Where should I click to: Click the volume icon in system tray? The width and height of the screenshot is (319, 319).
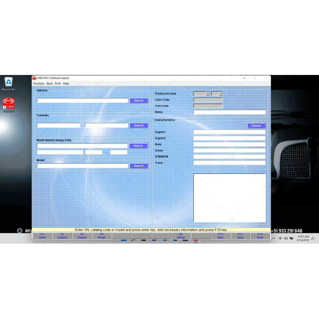286,238
